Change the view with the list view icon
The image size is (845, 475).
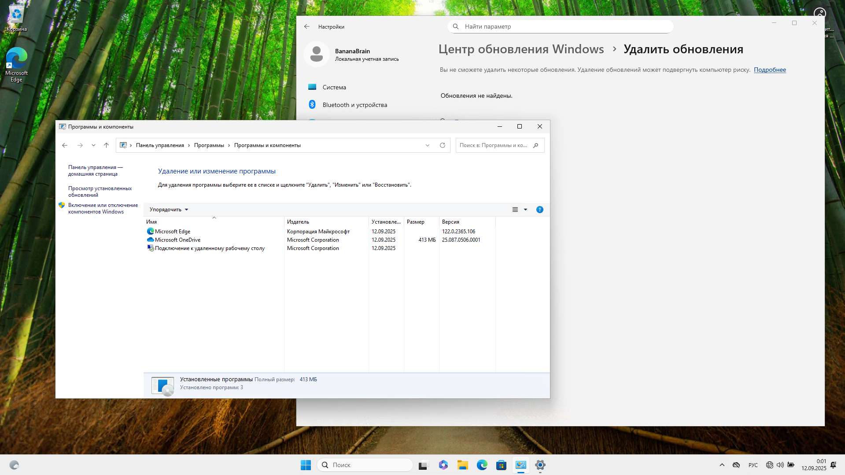515,210
